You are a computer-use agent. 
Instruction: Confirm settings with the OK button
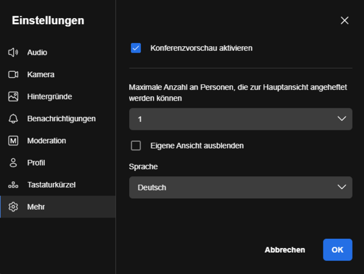tap(337, 250)
